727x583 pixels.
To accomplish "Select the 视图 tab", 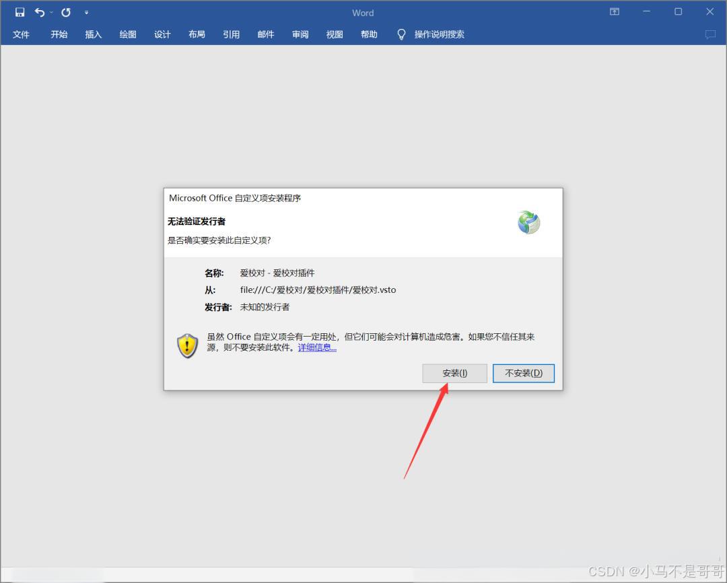I will pyautogui.click(x=335, y=34).
